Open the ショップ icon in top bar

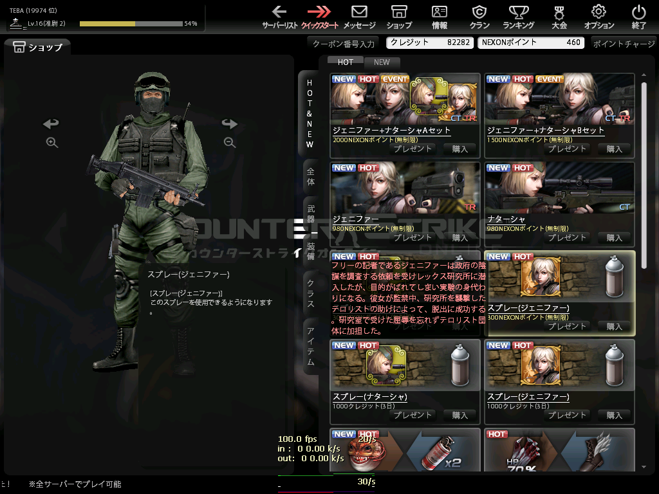pyautogui.click(x=399, y=17)
